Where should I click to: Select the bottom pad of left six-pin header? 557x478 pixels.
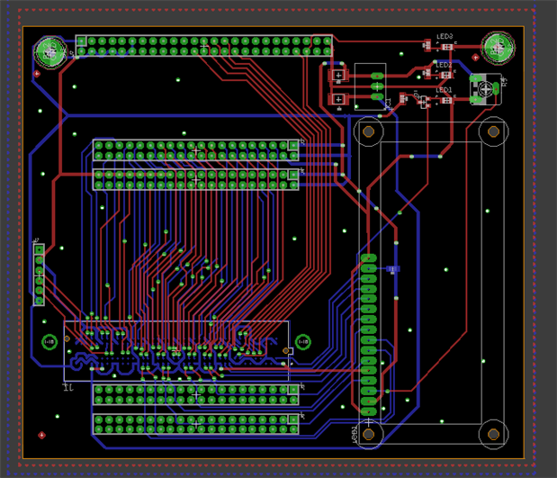coord(39,301)
